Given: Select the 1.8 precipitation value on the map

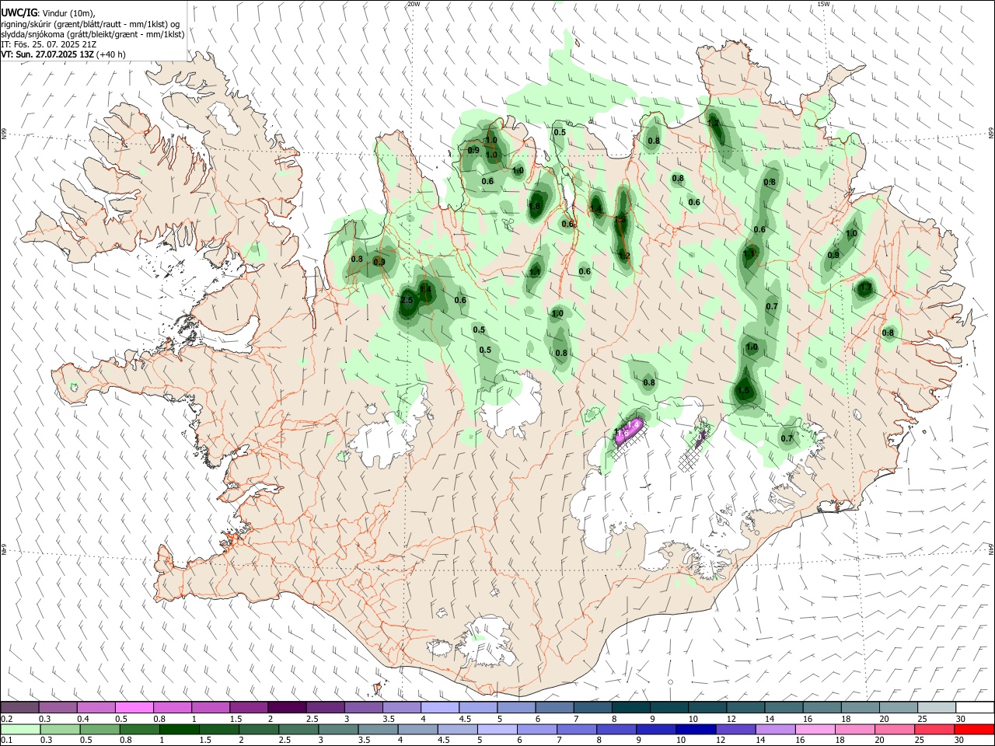Looking at the screenshot, I should 534,207.
